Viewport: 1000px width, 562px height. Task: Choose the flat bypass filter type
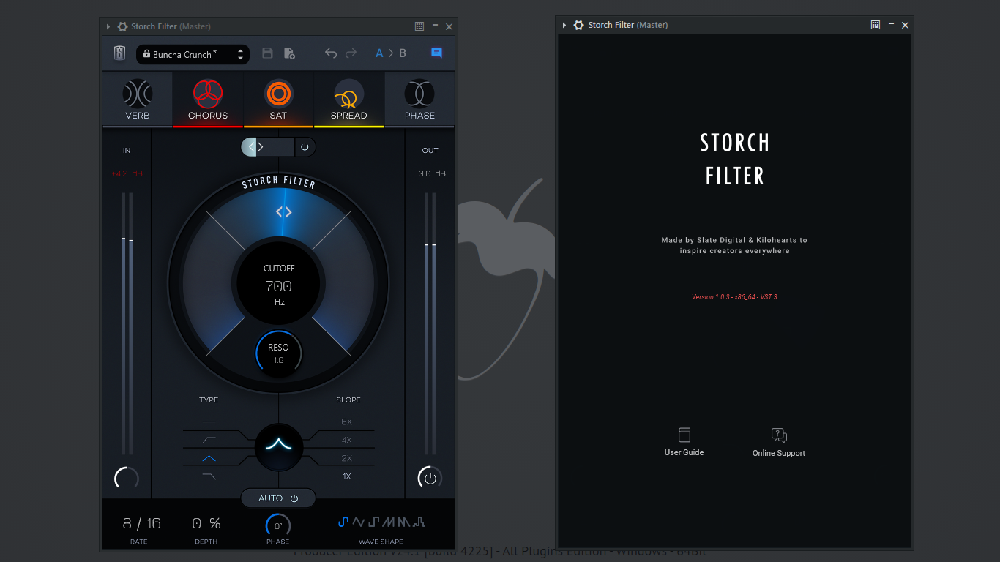tap(209, 422)
